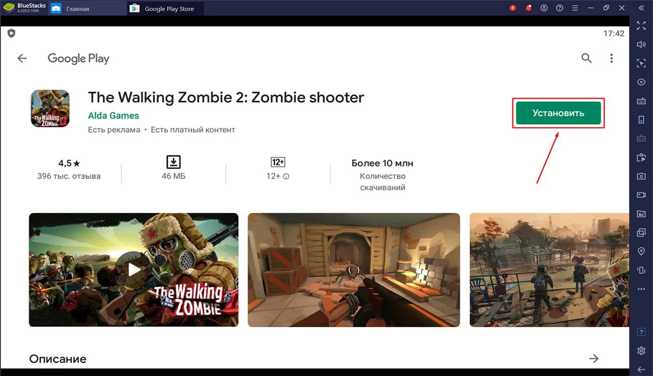This screenshot has width=653, height=376.
Task: Click the 4,5 star rating
Action: [69, 163]
